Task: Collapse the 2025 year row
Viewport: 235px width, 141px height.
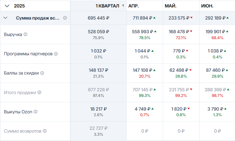Action: [x=7, y=6]
